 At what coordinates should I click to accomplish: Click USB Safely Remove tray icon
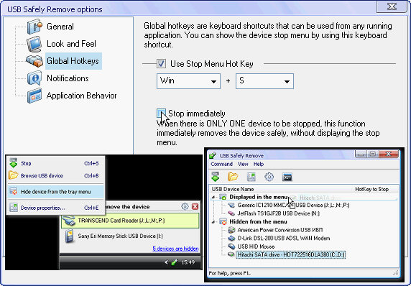click(175, 262)
